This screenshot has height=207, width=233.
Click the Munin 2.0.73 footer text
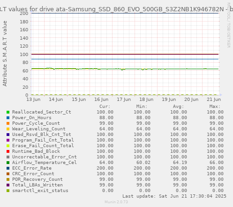pos(116,202)
